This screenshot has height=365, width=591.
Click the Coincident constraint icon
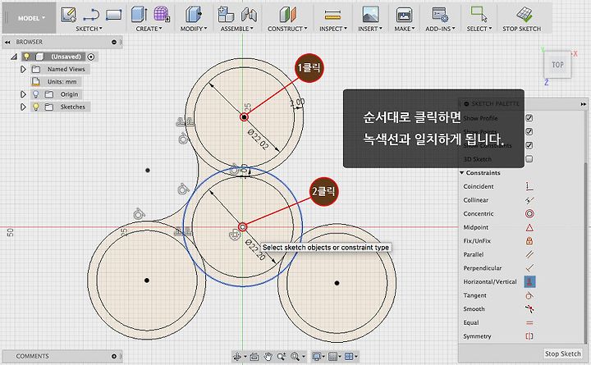point(529,186)
